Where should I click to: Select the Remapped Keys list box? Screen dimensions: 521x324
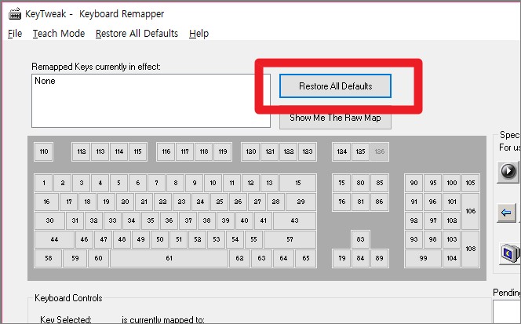point(151,100)
